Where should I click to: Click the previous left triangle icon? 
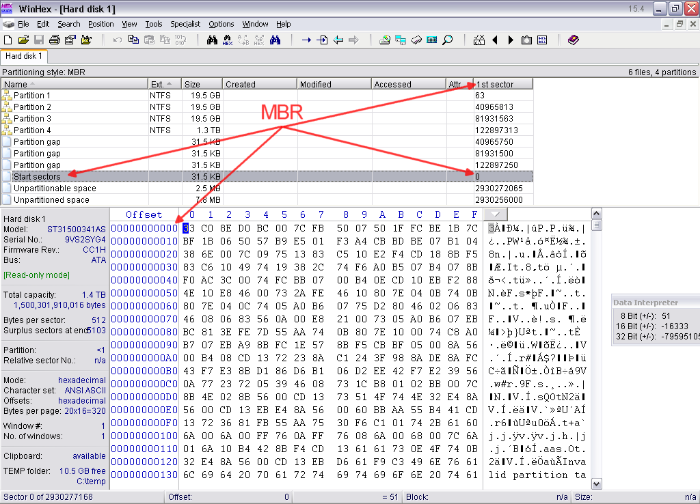495,40
